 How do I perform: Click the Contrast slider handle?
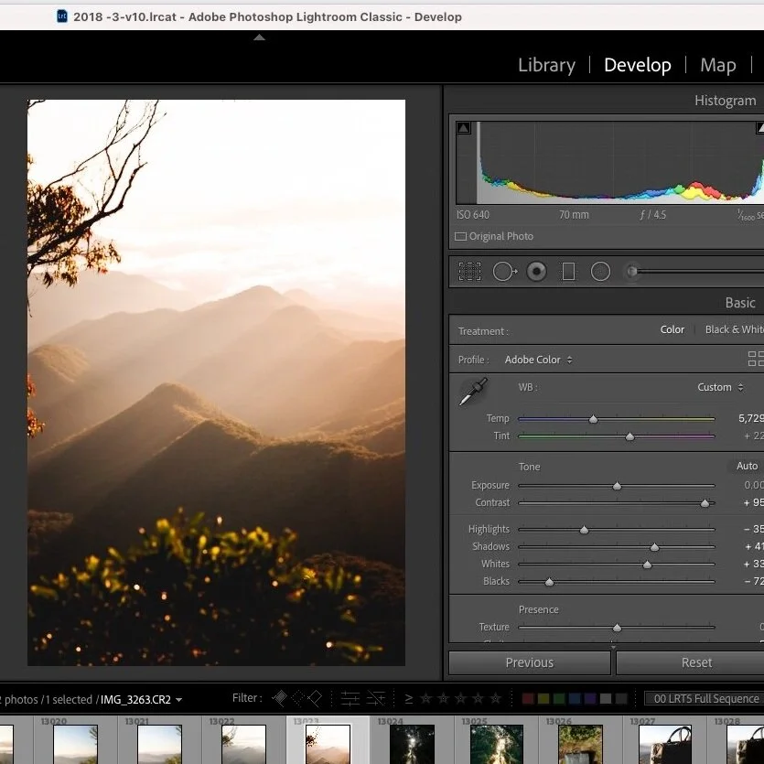[x=705, y=503]
